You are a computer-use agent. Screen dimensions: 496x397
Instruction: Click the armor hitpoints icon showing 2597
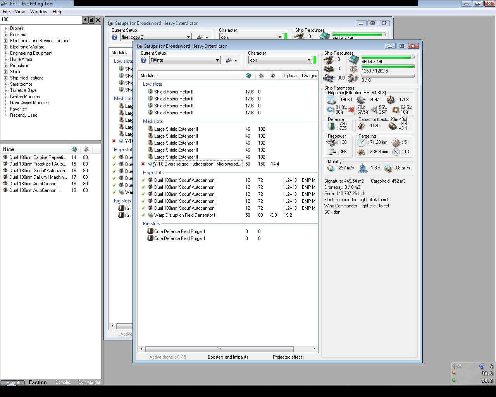[x=361, y=100]
